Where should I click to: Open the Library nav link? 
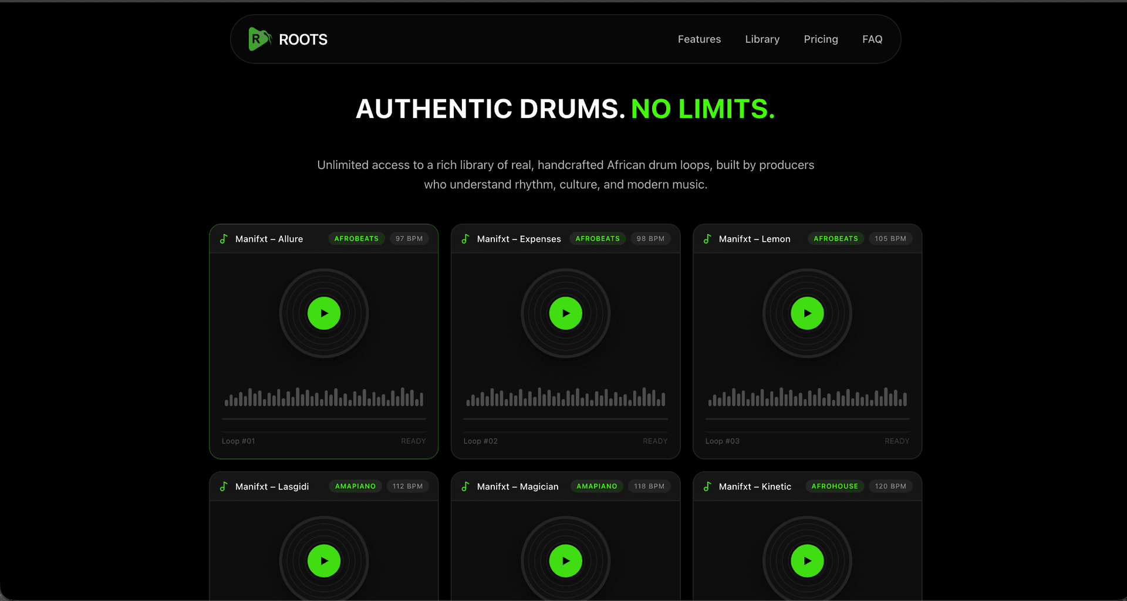[x=762, y=39]
